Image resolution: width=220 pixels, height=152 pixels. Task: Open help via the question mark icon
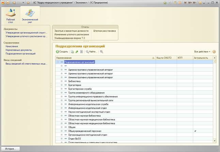click(214, 52)
